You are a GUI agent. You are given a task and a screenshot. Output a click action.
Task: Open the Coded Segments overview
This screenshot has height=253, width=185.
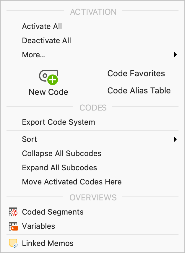pos(53,212)
